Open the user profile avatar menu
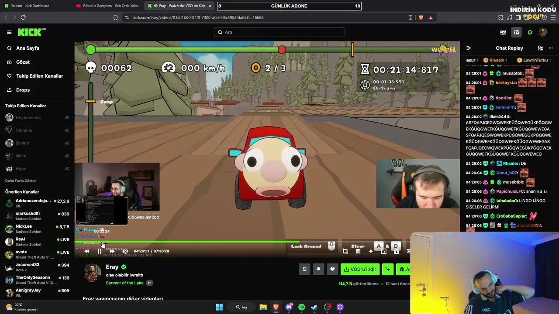The image size is (559, 314). click(543, 32)
